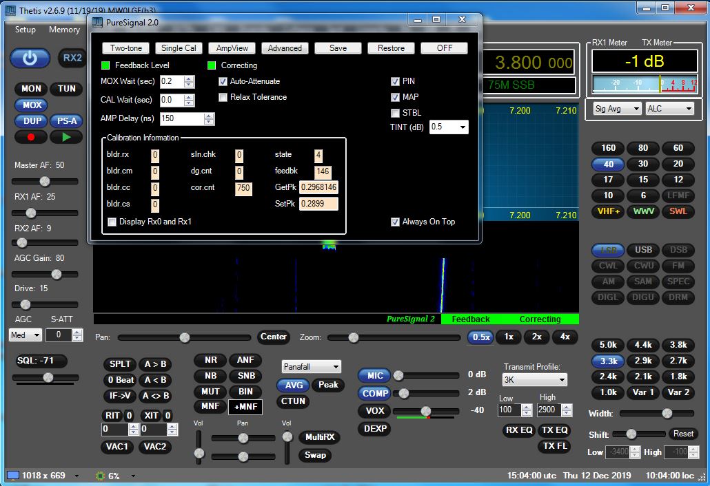The image size is (710, 486).
Task: Enable the STBL checkbox
Action: 395,113
